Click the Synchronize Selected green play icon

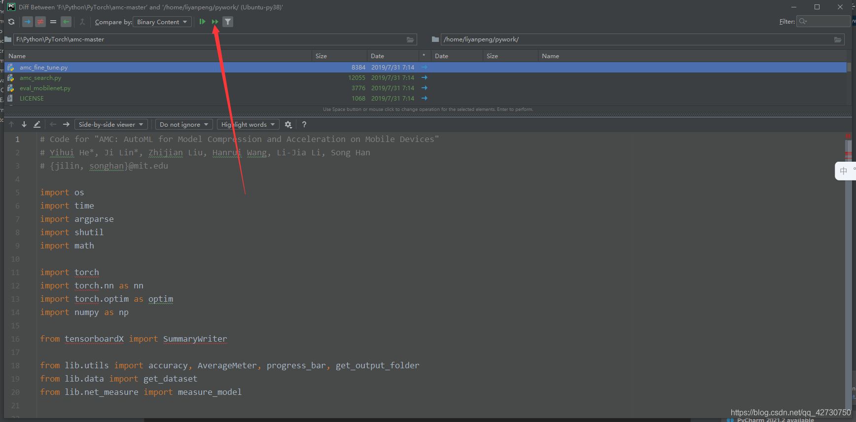[x=202, y=22]
